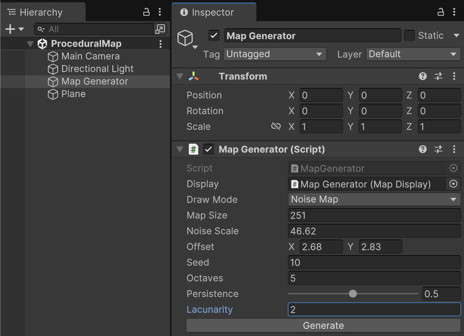This screenshot has height=336, width=464.
Task: Click the scale constrain proportions link icon
Action: pos(276,126)
